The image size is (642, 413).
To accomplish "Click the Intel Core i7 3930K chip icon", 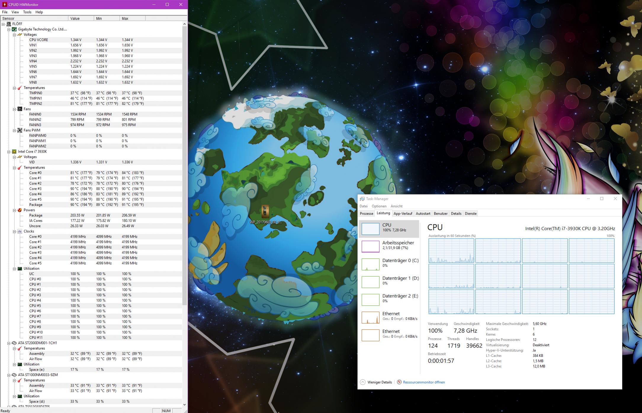I will click(14, 152).
